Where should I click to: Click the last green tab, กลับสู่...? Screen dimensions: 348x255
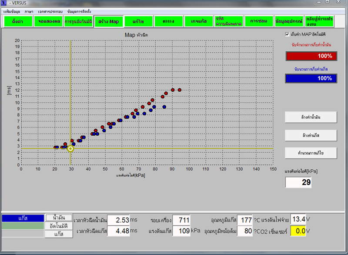click(319, 21)
